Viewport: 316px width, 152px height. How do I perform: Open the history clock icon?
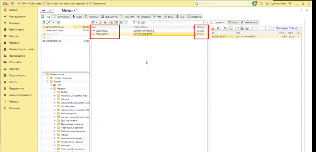pos(261,4)
